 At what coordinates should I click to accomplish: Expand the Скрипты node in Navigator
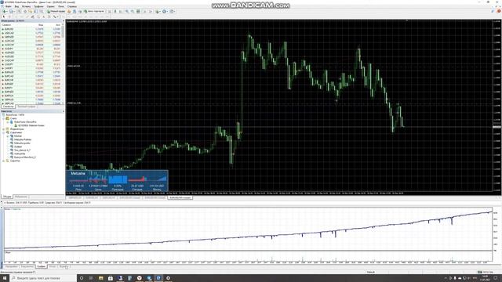tap(3, 161)
